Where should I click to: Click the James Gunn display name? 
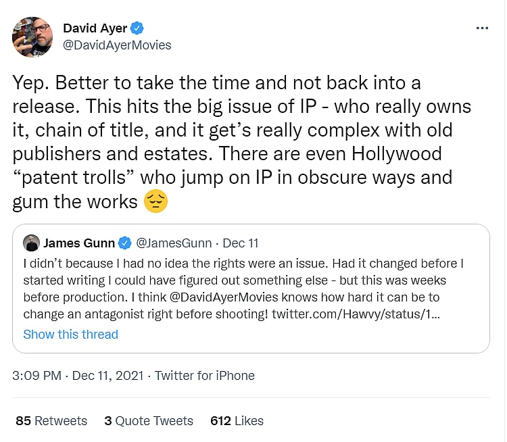(x=80, y=243)
